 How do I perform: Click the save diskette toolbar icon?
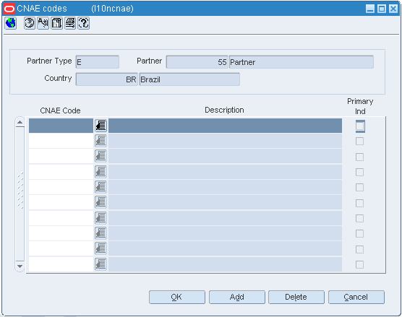56,23
